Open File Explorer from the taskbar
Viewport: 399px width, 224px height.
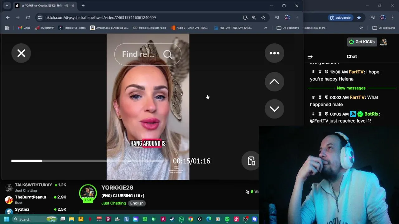point(72,219)
